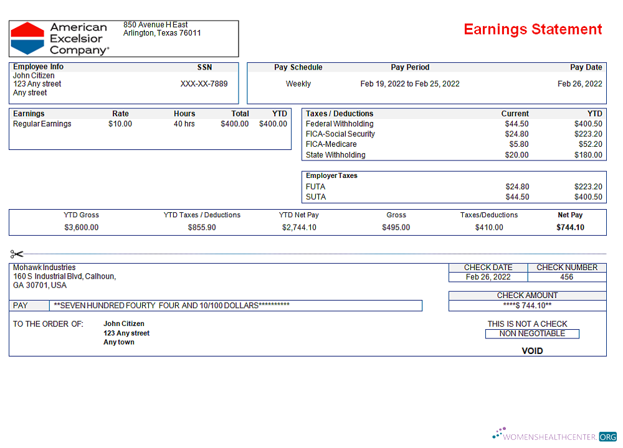Click the State Withholding YTD amount $180.00

pyautogui.click(x=588, y=155)
